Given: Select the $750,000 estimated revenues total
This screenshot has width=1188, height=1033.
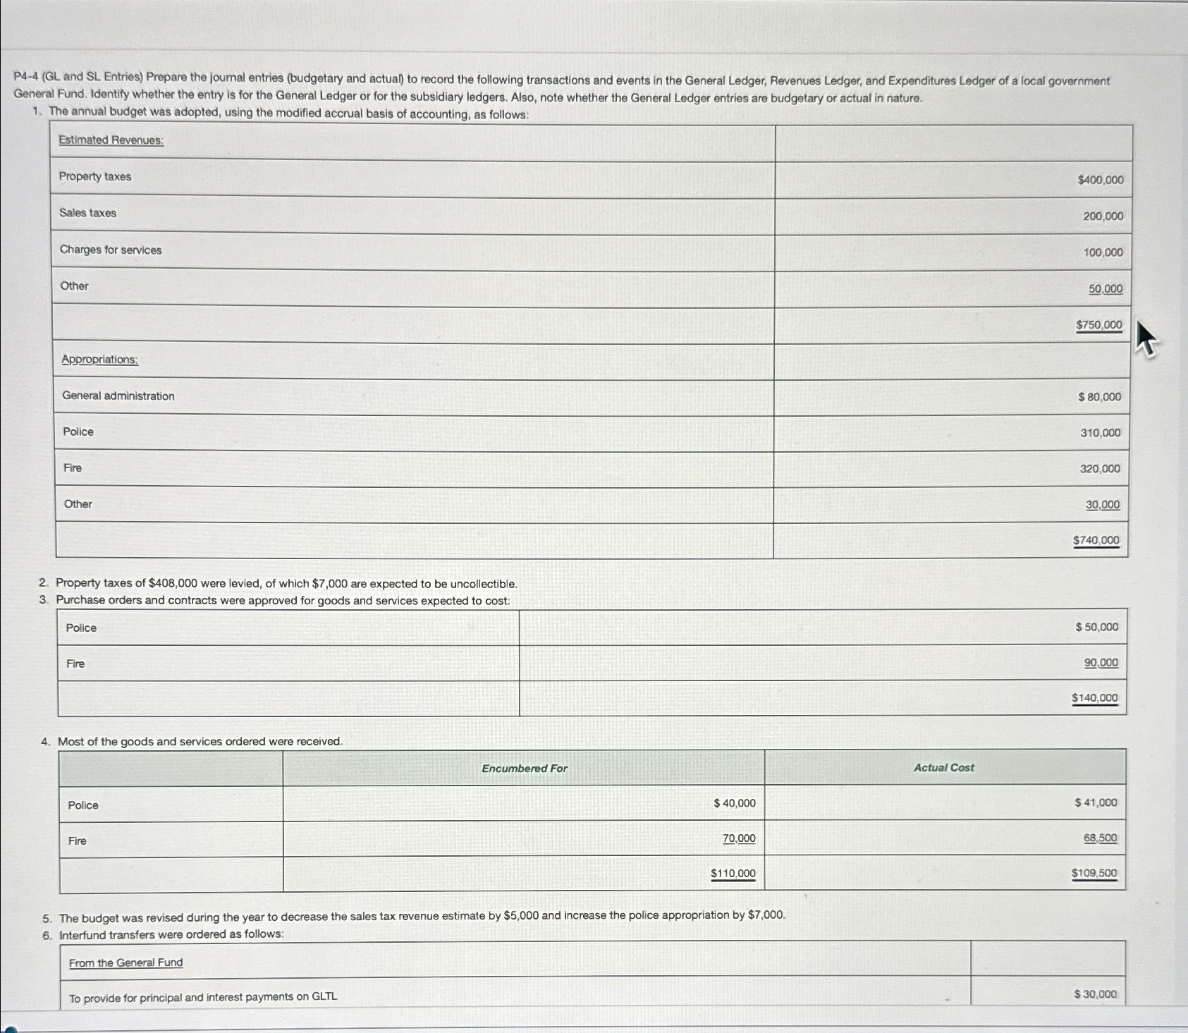Looking at the screenshot, I should coord(1098,324).
